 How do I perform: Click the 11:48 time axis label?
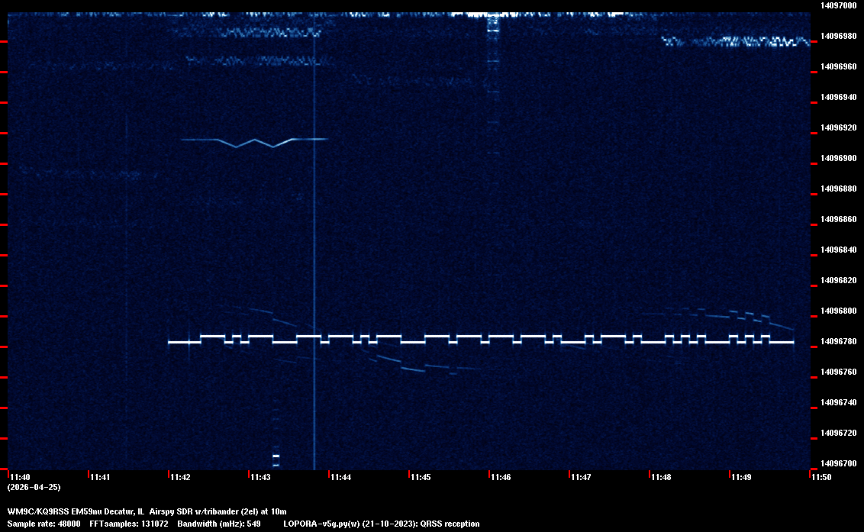(662, 477)
